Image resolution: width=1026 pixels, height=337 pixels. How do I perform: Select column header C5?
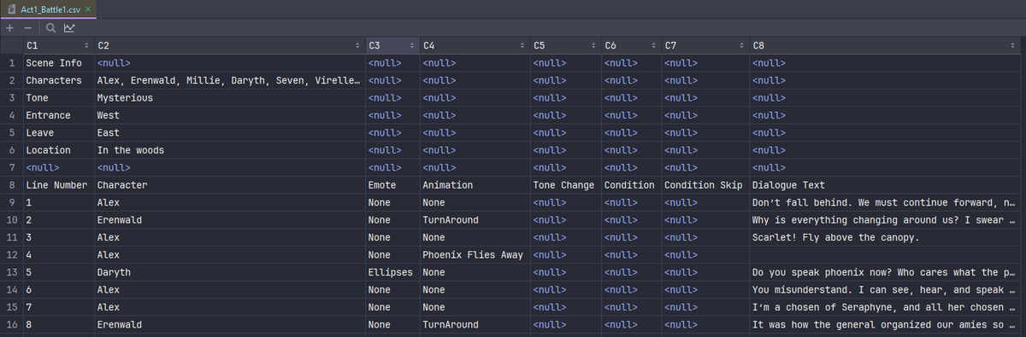point(565,45)
